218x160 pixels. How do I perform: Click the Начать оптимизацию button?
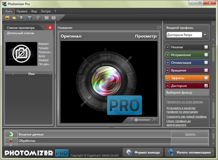pos(189,152)
